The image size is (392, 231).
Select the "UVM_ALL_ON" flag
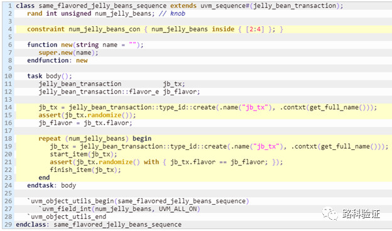pyautogui.click(x=178, y=209)
